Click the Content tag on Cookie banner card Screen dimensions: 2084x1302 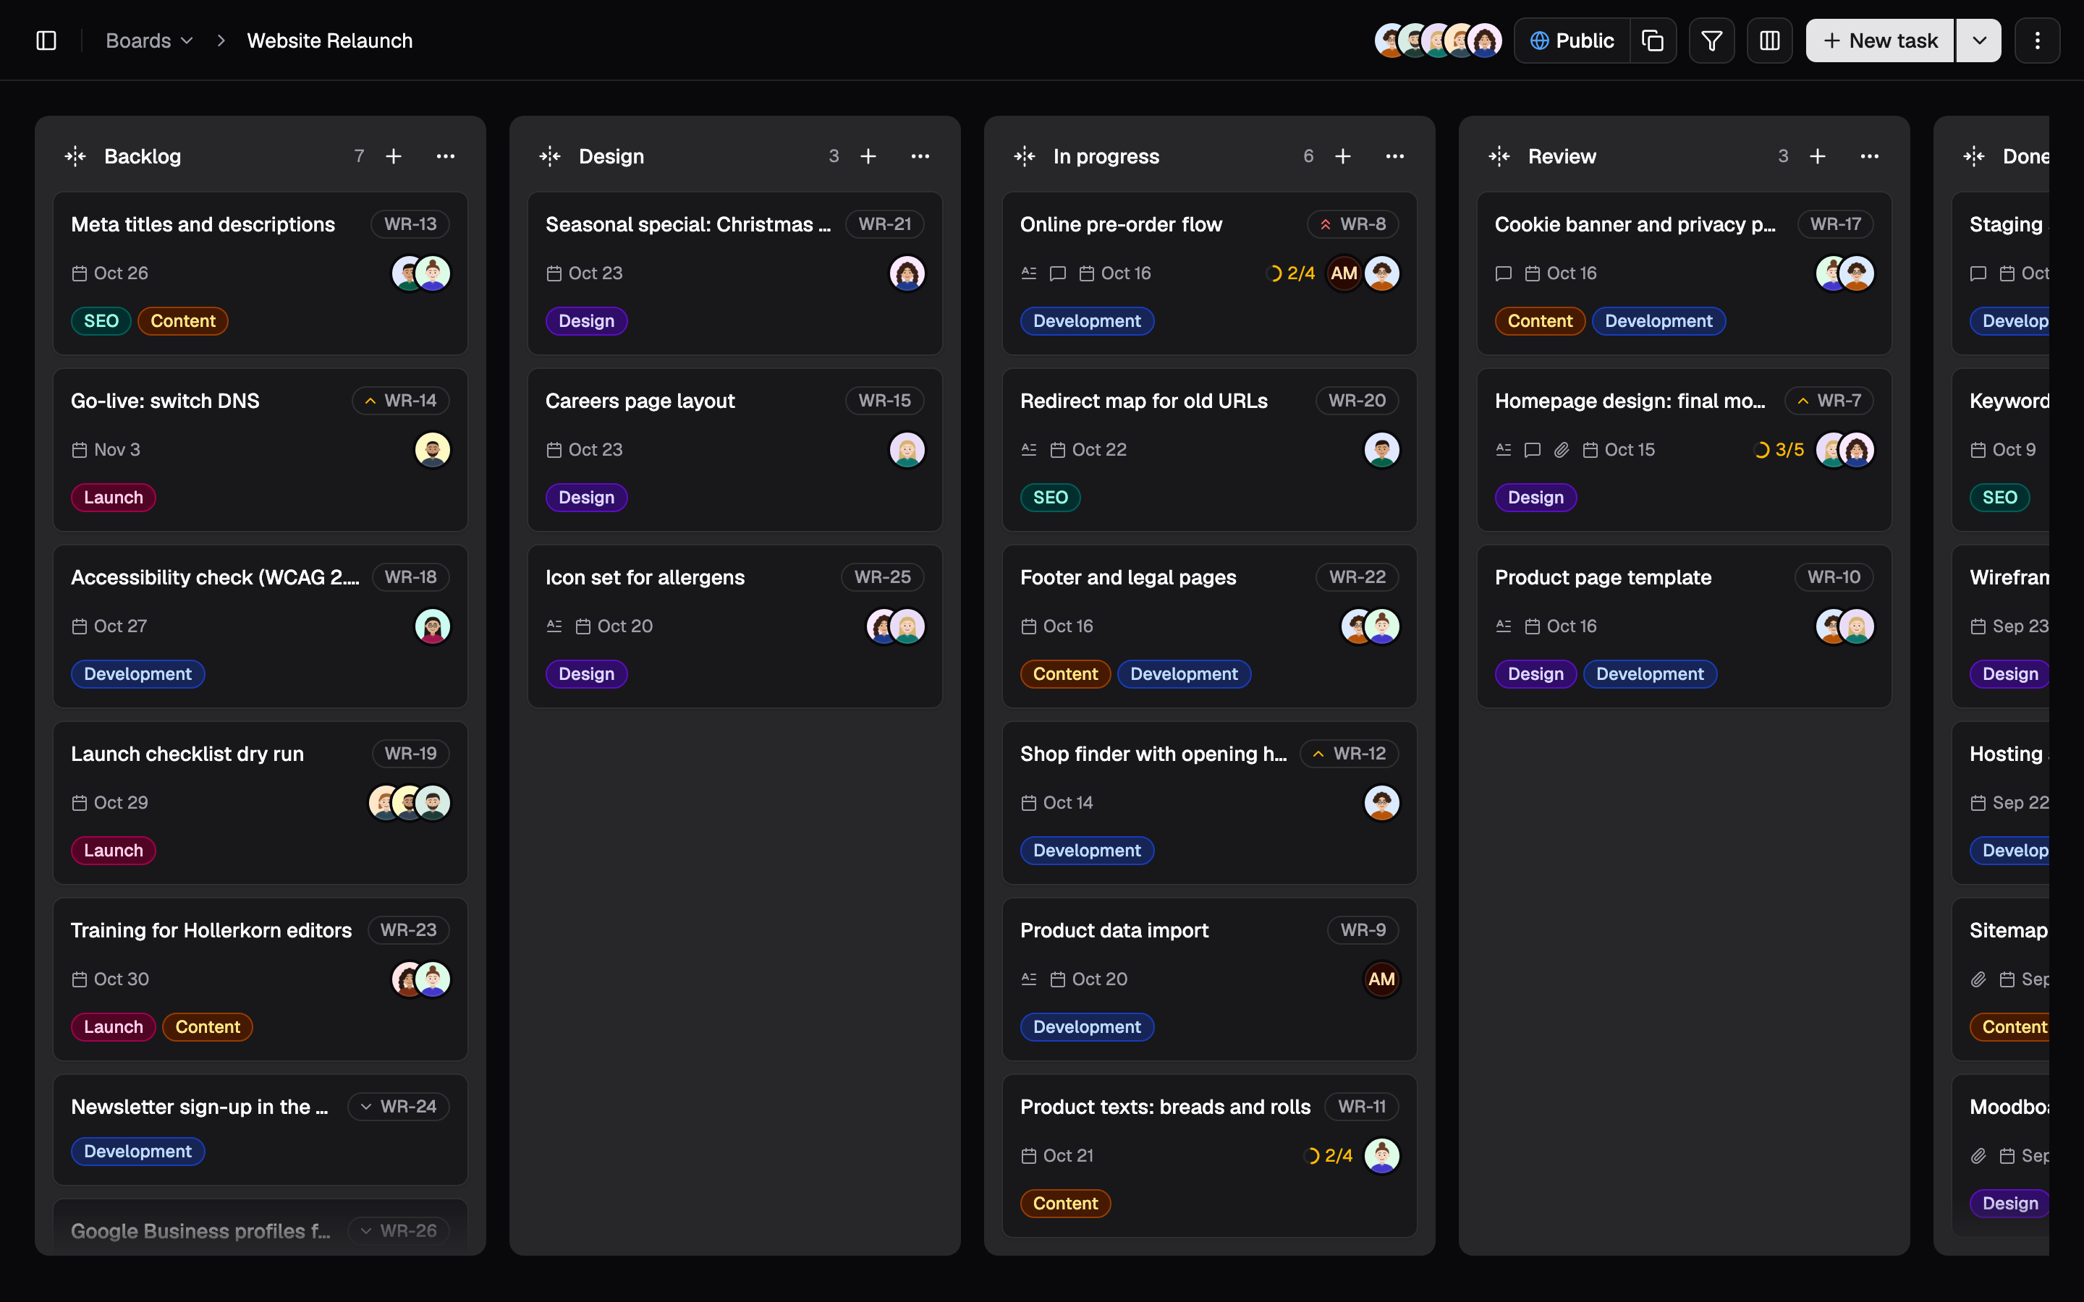[x=1540, y=321]
